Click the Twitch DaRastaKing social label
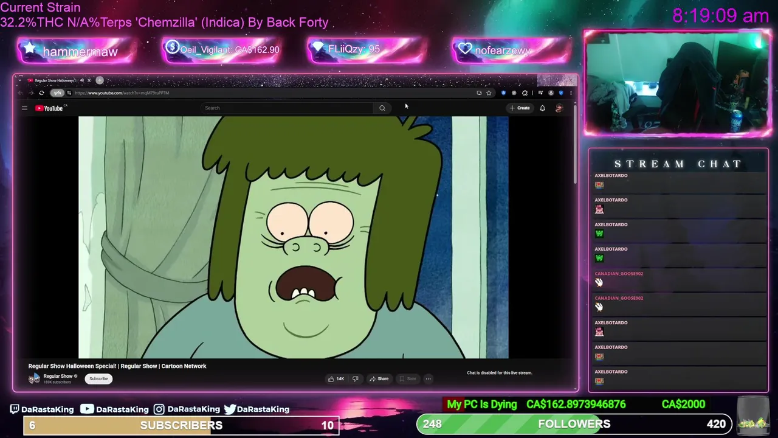778x438 pixels. tap(43, 409)
